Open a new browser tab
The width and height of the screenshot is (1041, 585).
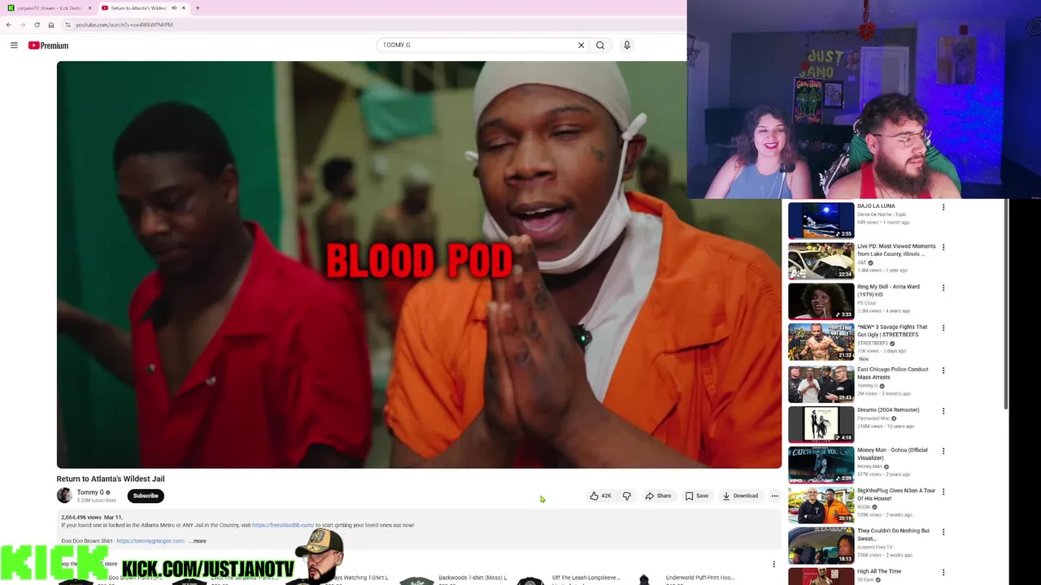[198, 8]
